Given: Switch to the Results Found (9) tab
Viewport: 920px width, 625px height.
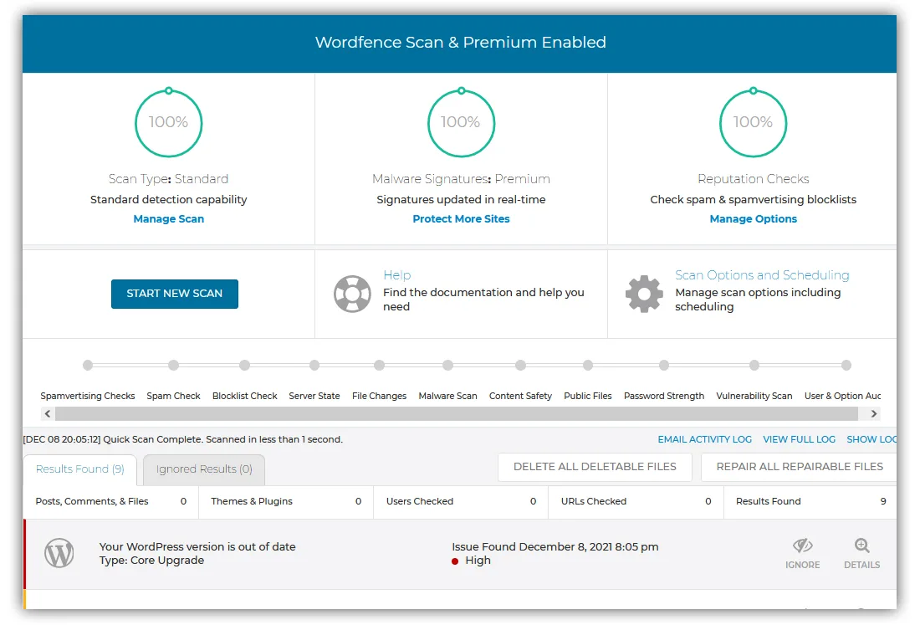Looking at the screenshot, I should click(x=79, y=469).
